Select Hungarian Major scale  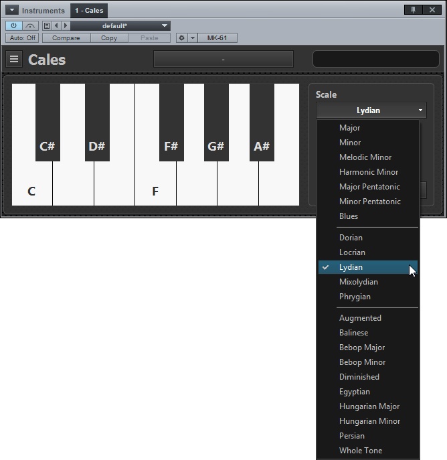click(x=368, y=406)
